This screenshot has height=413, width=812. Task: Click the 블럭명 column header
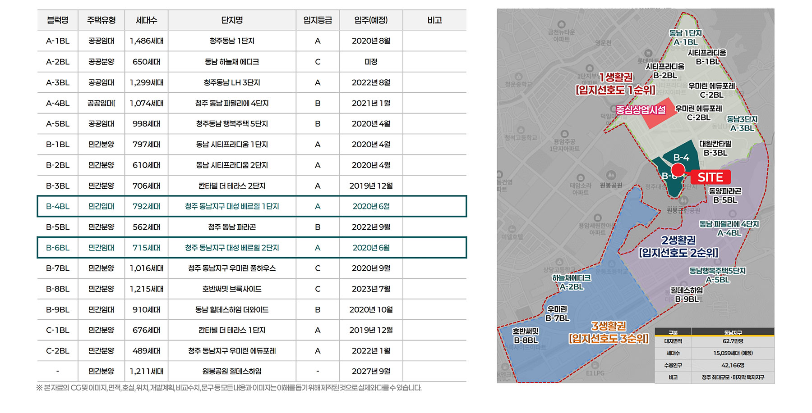coord(58,20)
